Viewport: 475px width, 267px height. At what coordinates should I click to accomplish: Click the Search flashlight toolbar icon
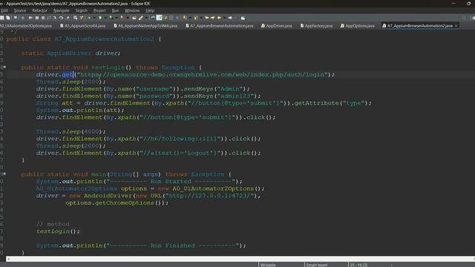click(x=140, y=18)
